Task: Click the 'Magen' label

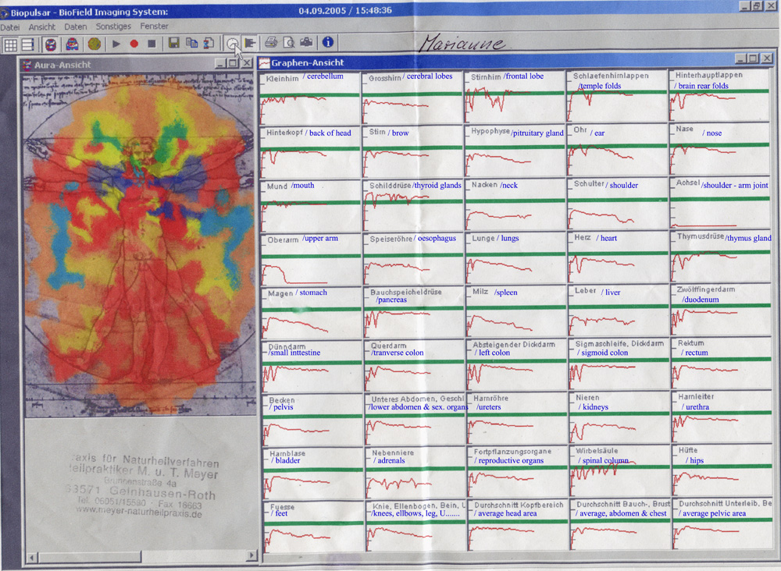Action: [x=280, y=293]
